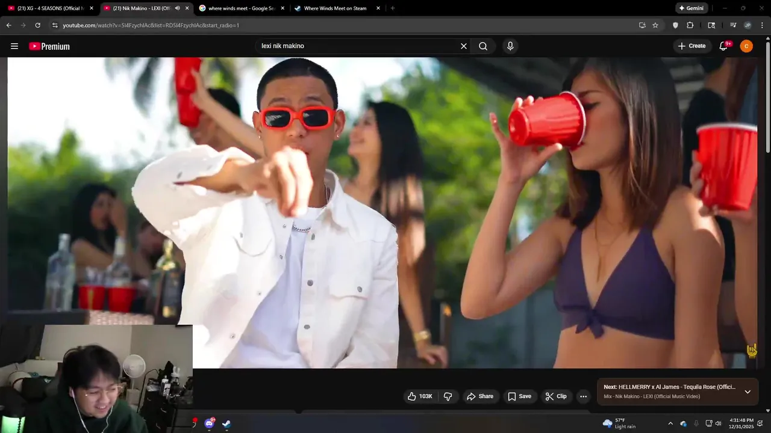
Task: Open the YouTube notifications bell
Action: pos(724,46)
